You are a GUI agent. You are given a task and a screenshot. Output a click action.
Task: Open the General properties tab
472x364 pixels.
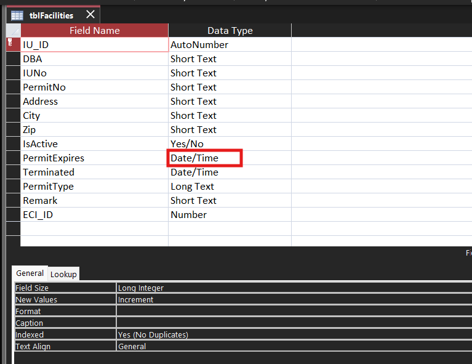[30, 273]
